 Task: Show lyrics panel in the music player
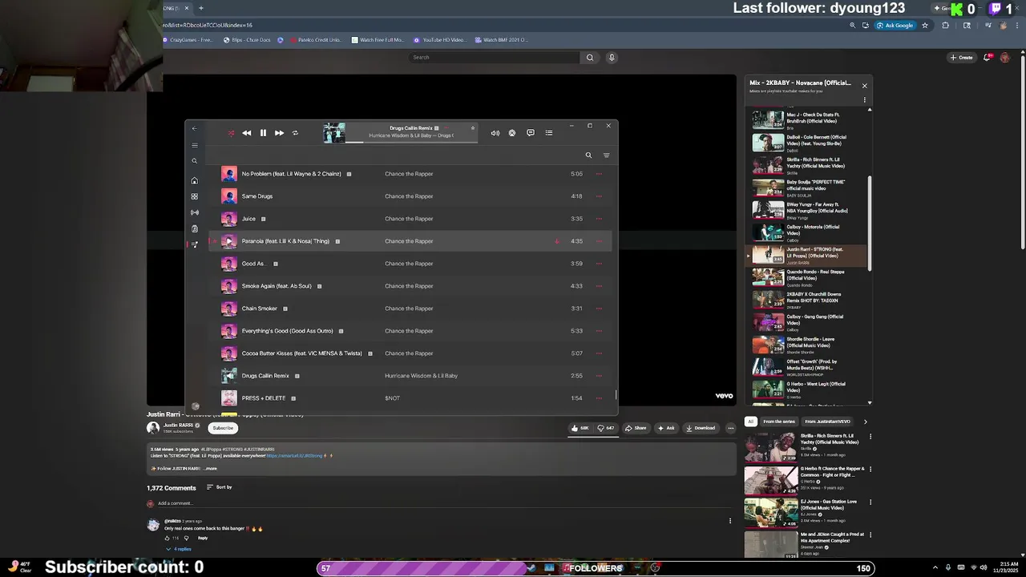(531, 133)
